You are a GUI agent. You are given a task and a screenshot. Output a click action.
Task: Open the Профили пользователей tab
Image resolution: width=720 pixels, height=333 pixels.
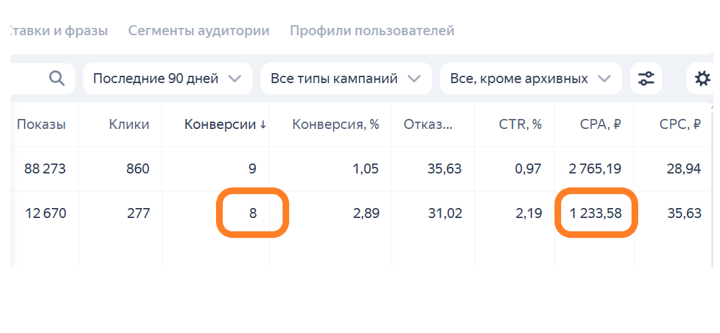(372, 31)
